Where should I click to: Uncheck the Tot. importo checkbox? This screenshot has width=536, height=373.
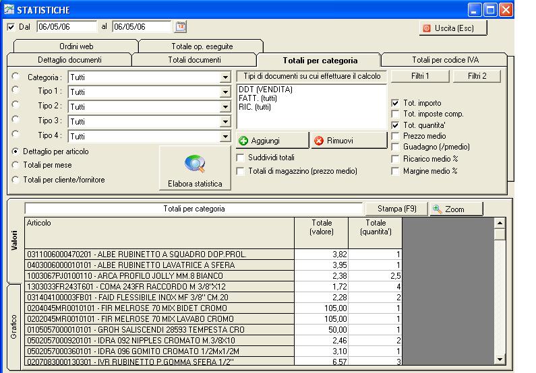coord(396,103)
